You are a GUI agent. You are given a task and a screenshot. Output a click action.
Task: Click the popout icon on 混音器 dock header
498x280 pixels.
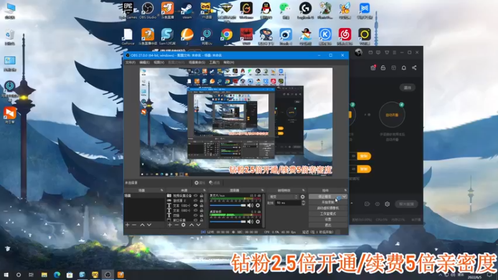pos(262,190)
